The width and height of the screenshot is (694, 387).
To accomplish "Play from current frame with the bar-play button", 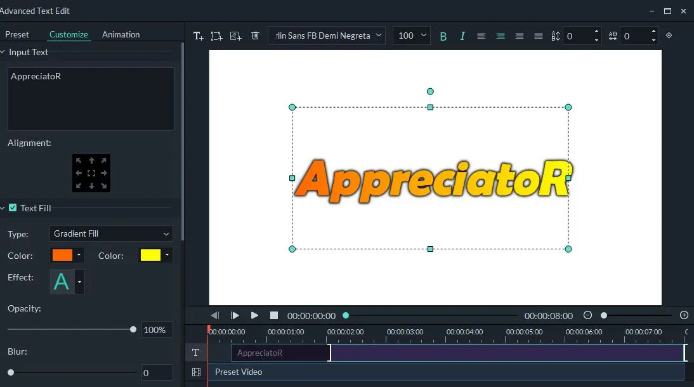I will click(235, 315).
